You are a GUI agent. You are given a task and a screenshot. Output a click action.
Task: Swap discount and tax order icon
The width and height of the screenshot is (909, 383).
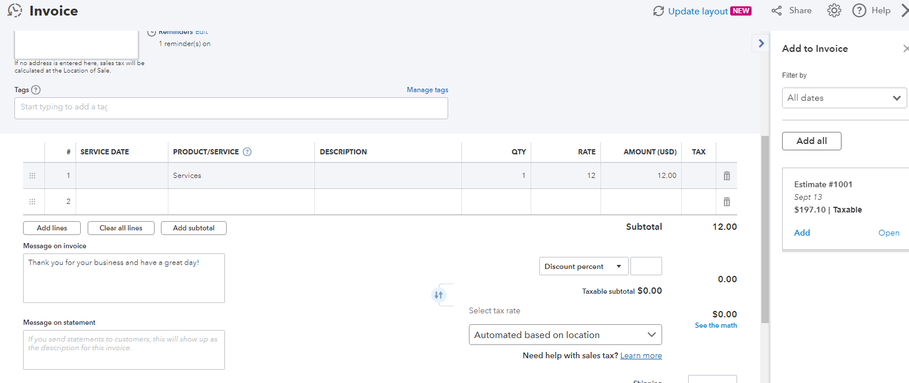coord(438,295)
